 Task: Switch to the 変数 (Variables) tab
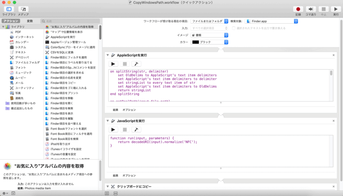tap(30, 21)
